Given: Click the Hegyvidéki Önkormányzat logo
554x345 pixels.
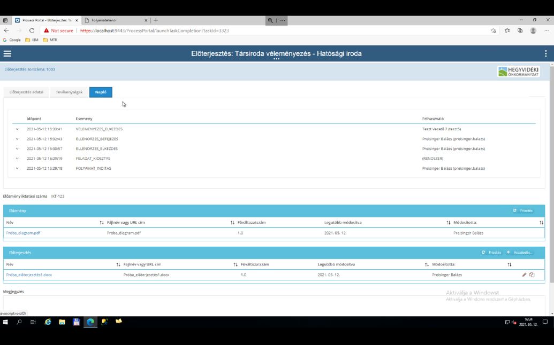Looking at the screenshot, I should point(518,71).
